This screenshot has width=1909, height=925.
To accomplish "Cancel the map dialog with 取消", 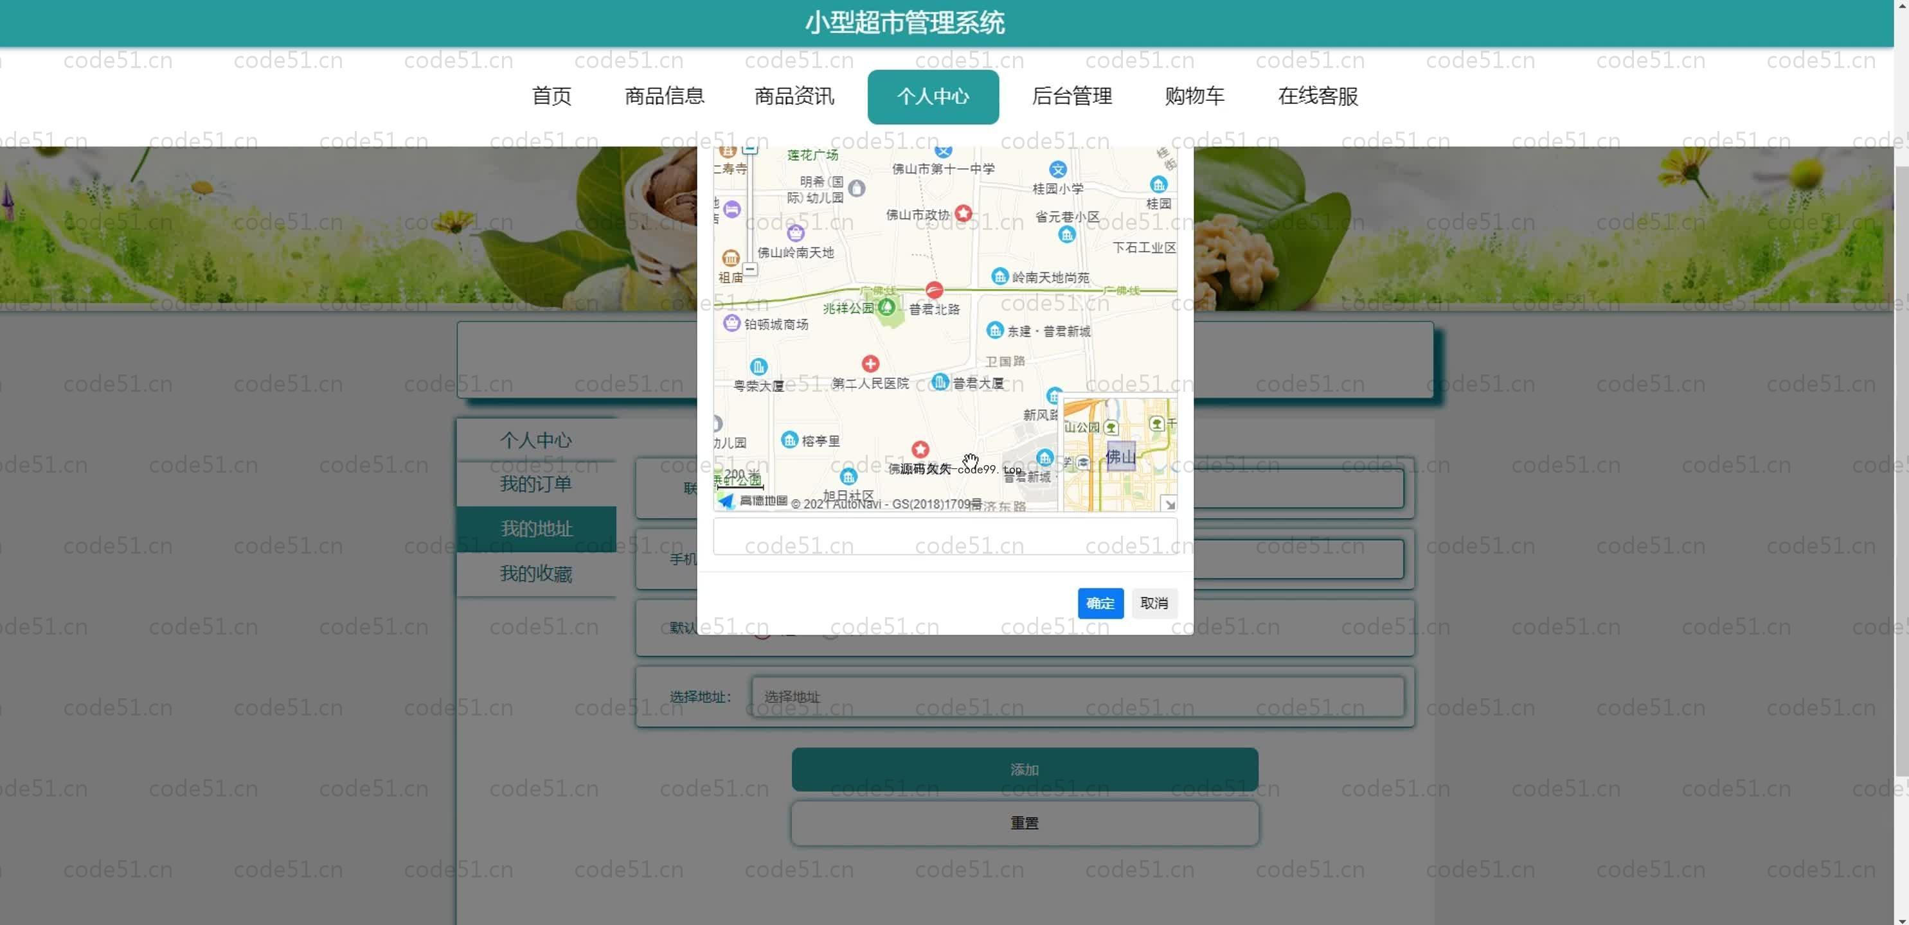I will coord(1154,603).
